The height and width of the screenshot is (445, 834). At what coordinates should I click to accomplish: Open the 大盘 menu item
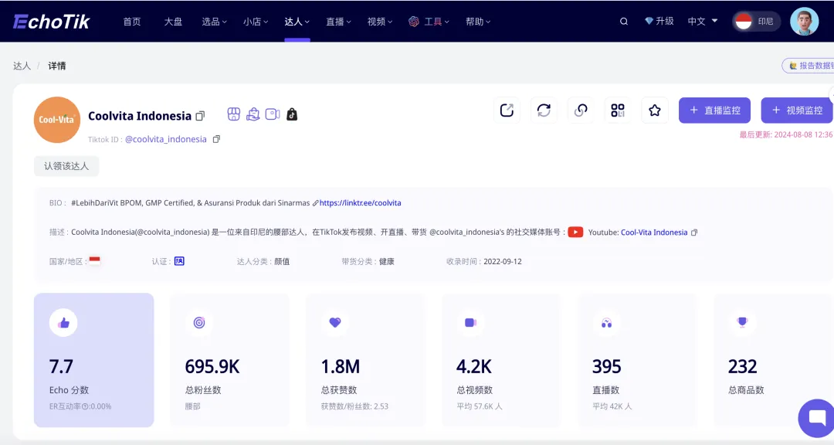tap(173, 22)
